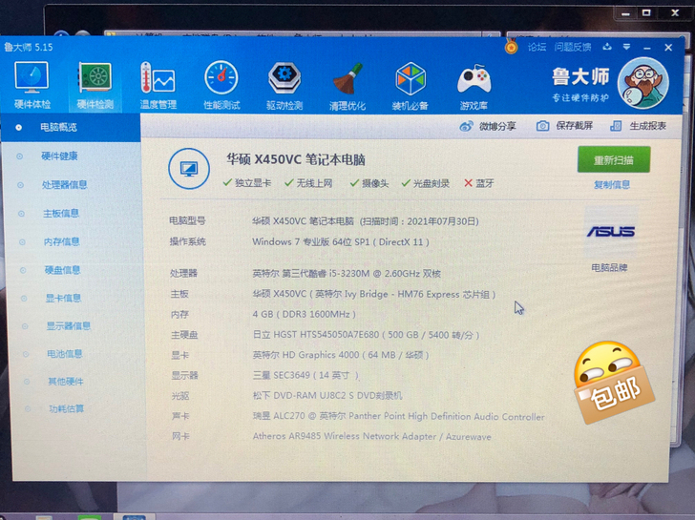
Task: Click the 电脑型号 华硕 X450VC row
Action: [324, 221]
